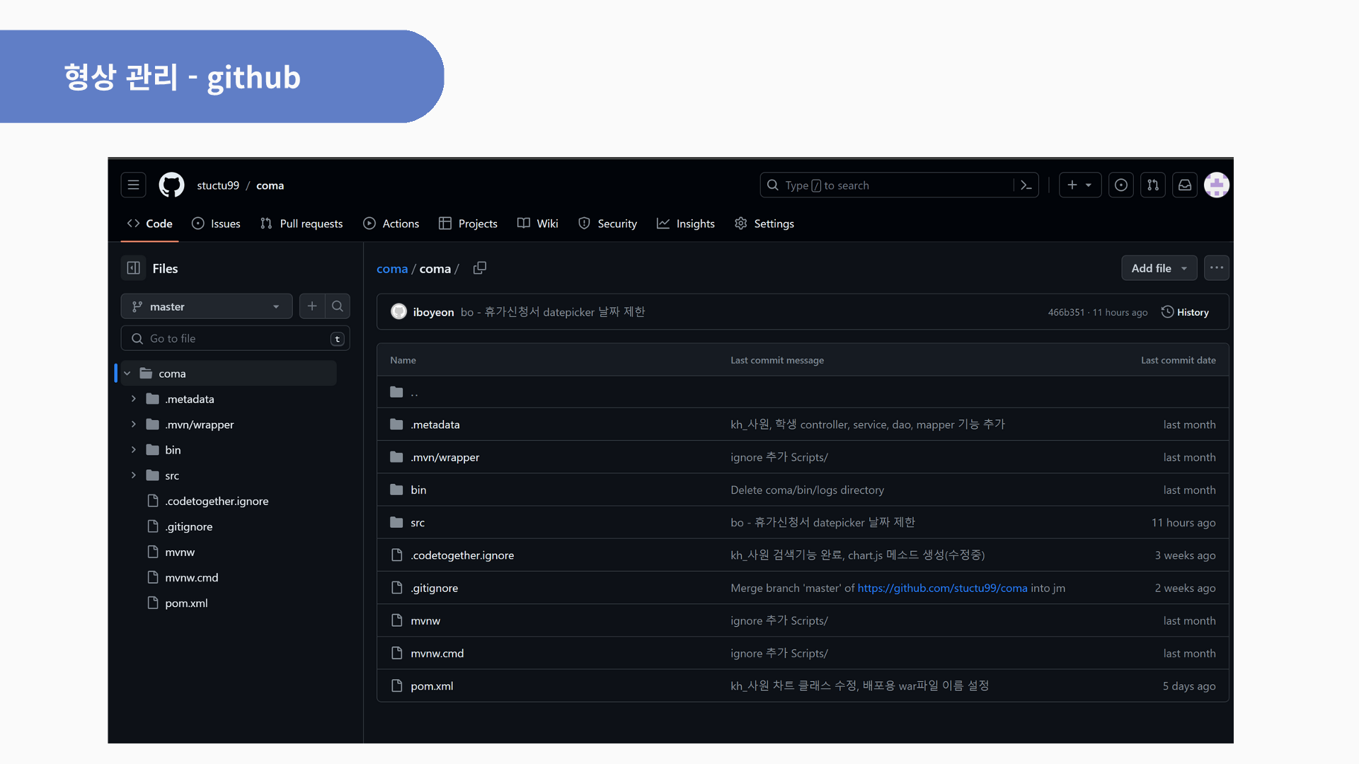
Task: Open the create new plus menu
Action: click(1079, 185)
